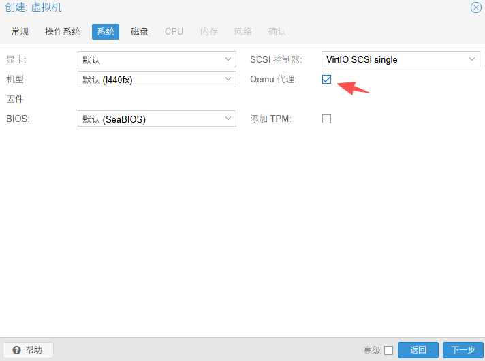Click the 显卡 text field
485x361 pixels.
[150, 60]
